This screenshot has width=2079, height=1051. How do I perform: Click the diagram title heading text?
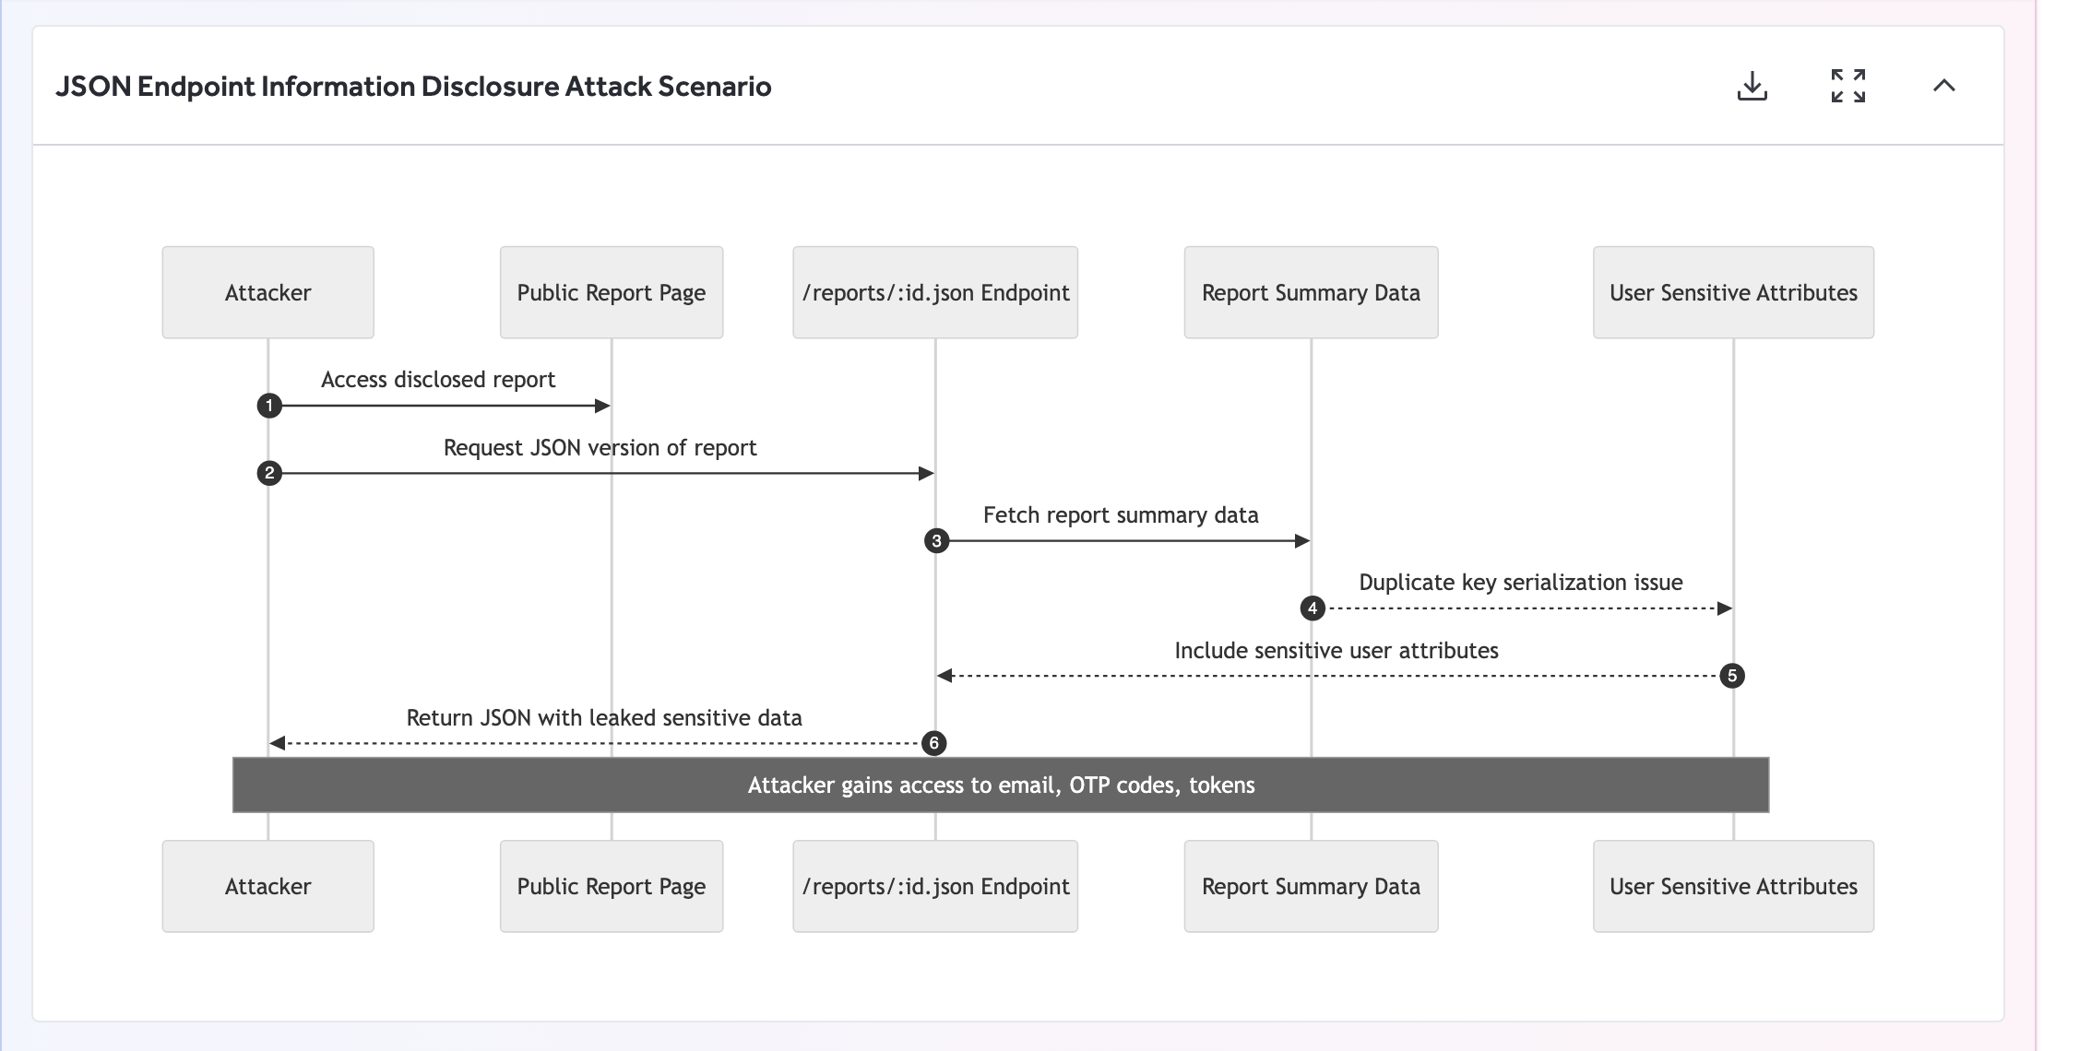coord(414,86)
